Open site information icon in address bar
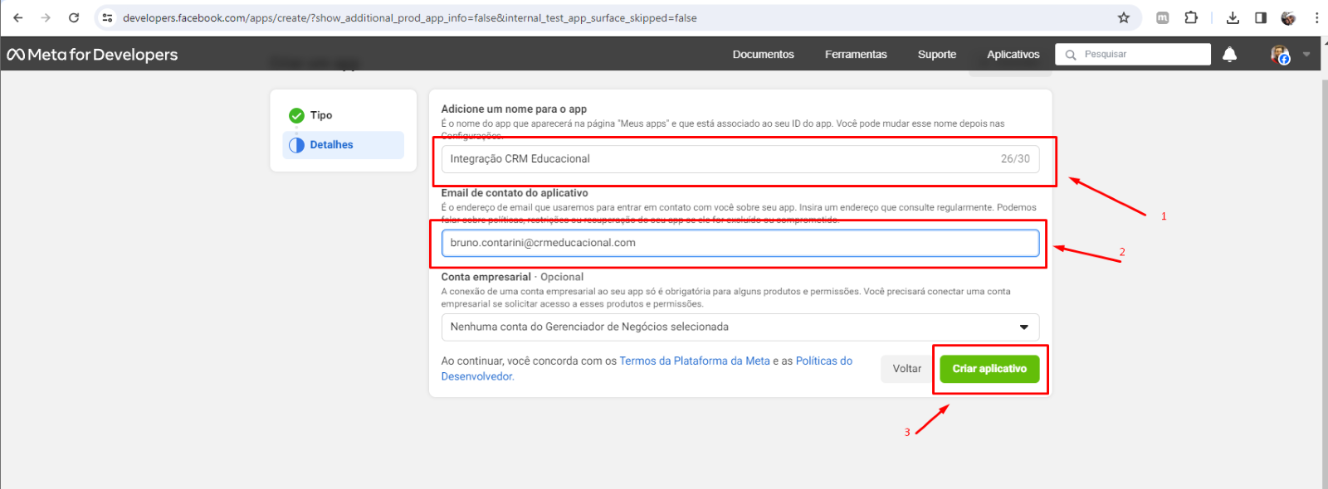The image size is (1328, 489). tap(107, 17)
